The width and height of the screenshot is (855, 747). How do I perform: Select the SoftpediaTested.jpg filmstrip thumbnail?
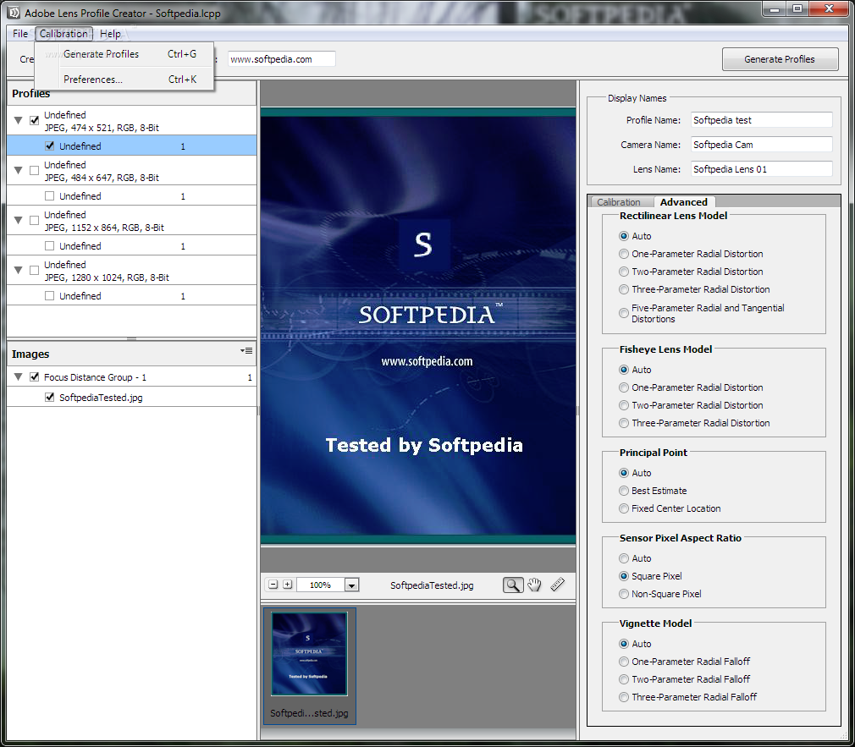pyautogui.click(x=309, y=667)
